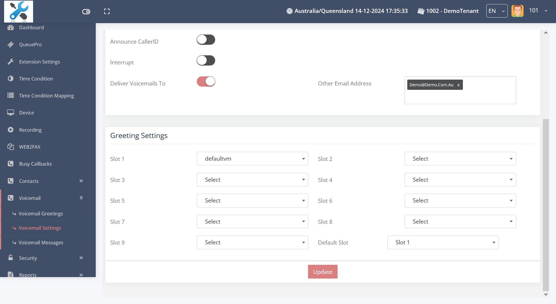Change the Default Slot selection
The image size is (556, 304).
(442, 242)
